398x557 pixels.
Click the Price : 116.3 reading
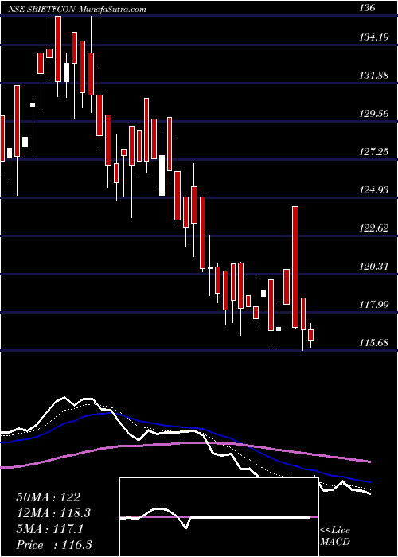(53, 545)
